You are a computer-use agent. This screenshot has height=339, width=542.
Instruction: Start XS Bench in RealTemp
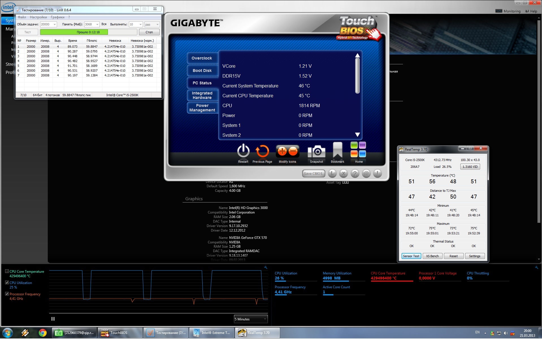point(432,256)
